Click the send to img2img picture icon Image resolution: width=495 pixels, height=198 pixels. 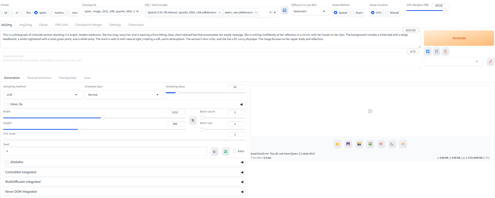[370, 144]
